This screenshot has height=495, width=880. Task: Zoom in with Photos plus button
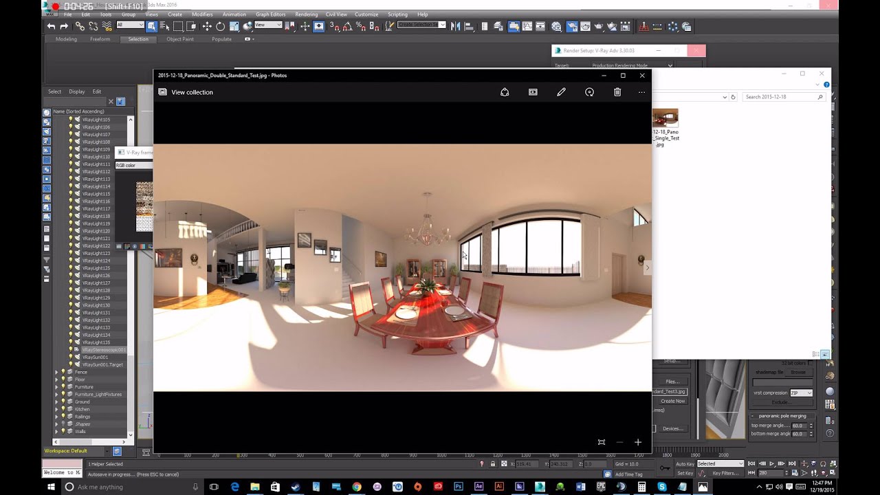(638, 442)
